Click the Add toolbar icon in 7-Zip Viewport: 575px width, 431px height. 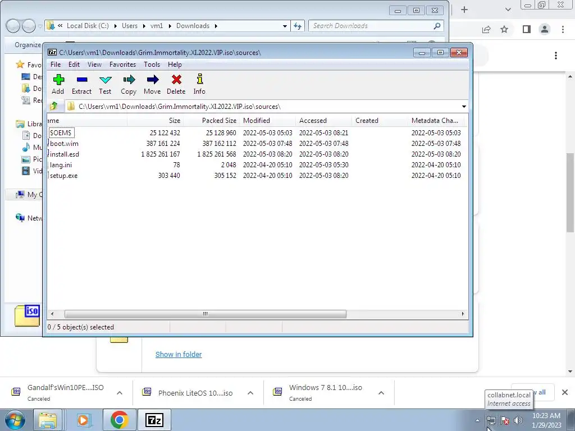[58, 84]
